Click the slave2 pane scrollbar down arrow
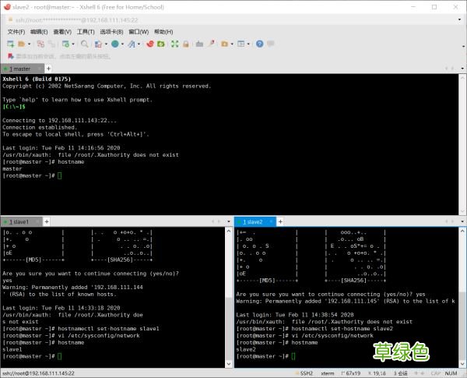The width and height of the screenshot is (467, 378). coord(462,364)
